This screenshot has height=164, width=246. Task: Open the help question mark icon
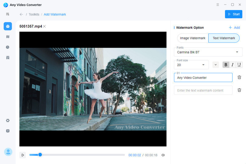click(x=8, y=131)
